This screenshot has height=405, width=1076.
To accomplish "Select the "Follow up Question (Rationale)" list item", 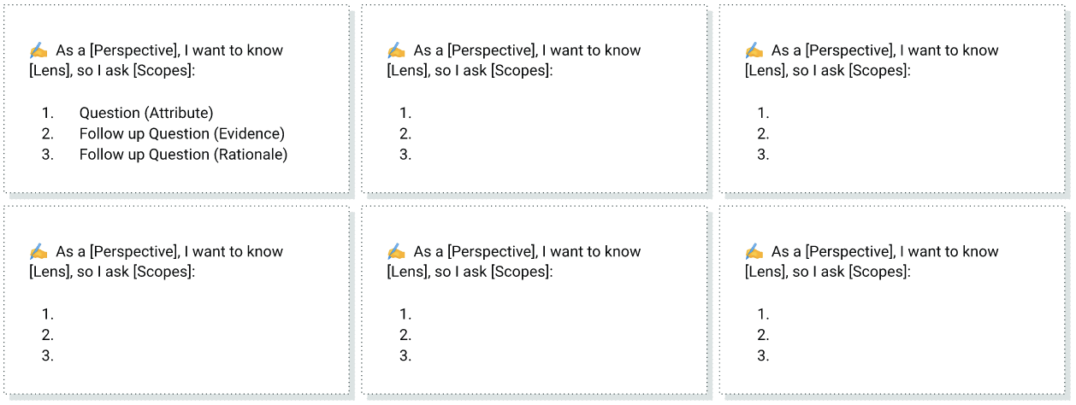I will [x=183, y=155].
